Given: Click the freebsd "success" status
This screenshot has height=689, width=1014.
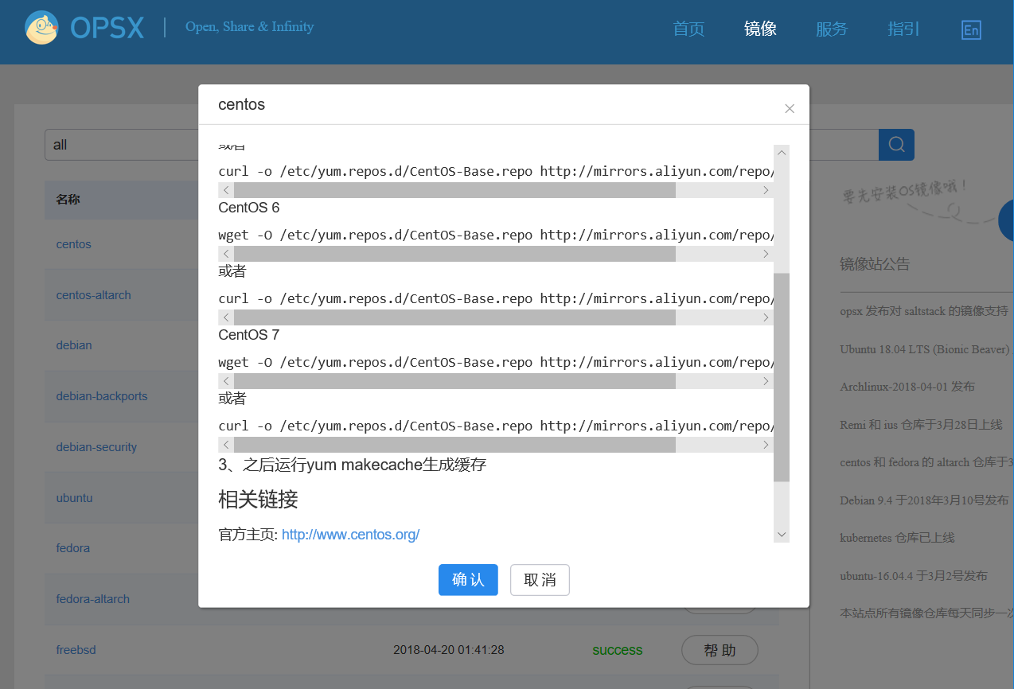Looking at the screenshot, I should click(618, 650).
